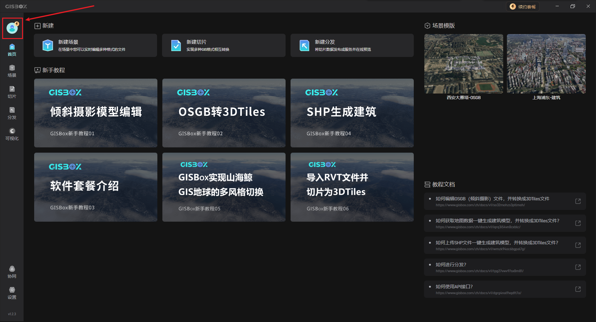Open tutorial 倾斜摄影模型编辑 card
Screen dimensions: 596x322
96,113
